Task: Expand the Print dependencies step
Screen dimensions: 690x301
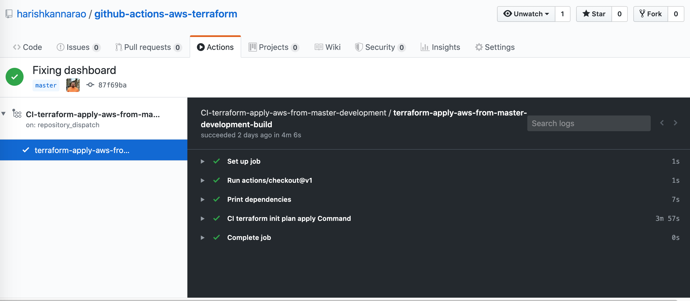Action: [x=203, y=200]
